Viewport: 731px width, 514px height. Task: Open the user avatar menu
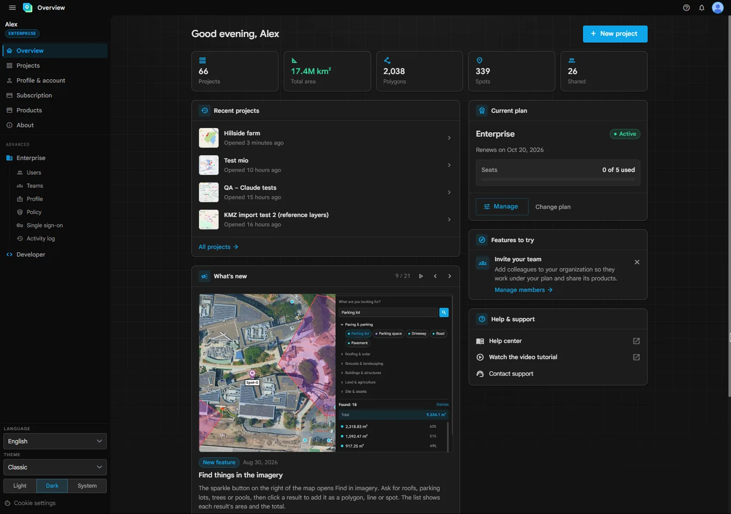tap(718, 8)
